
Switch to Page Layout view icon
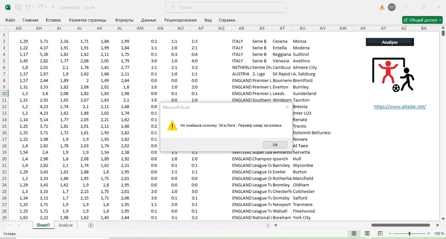(x=367, y=233)
